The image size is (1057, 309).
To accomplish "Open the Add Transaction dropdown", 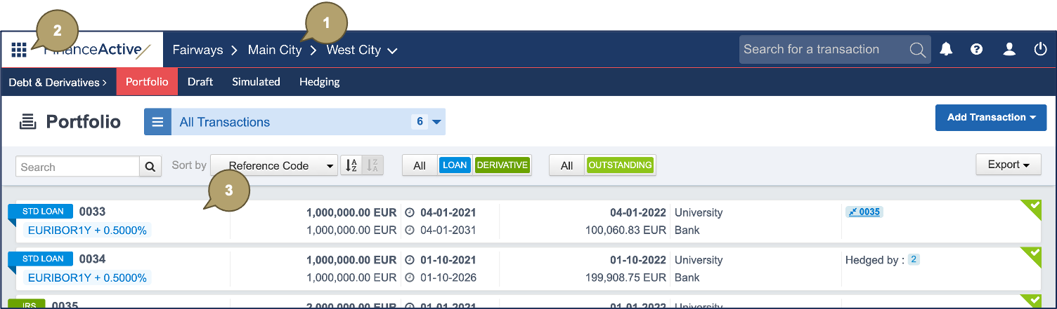I will tap(991, 117).
